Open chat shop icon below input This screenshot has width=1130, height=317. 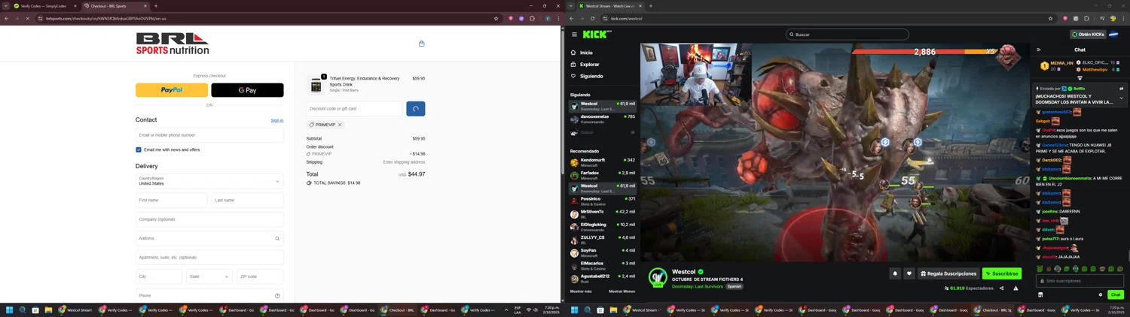[x=1040, y=294]
